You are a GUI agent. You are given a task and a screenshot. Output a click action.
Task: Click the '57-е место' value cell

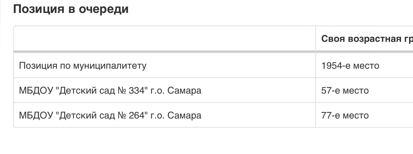[364, 90]
